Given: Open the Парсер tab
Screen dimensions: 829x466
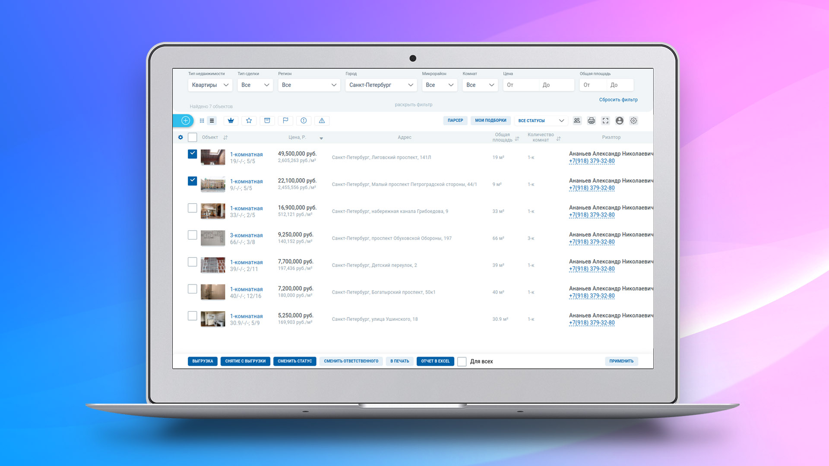Looking at the screenshot, I should [x=455, y=120].
